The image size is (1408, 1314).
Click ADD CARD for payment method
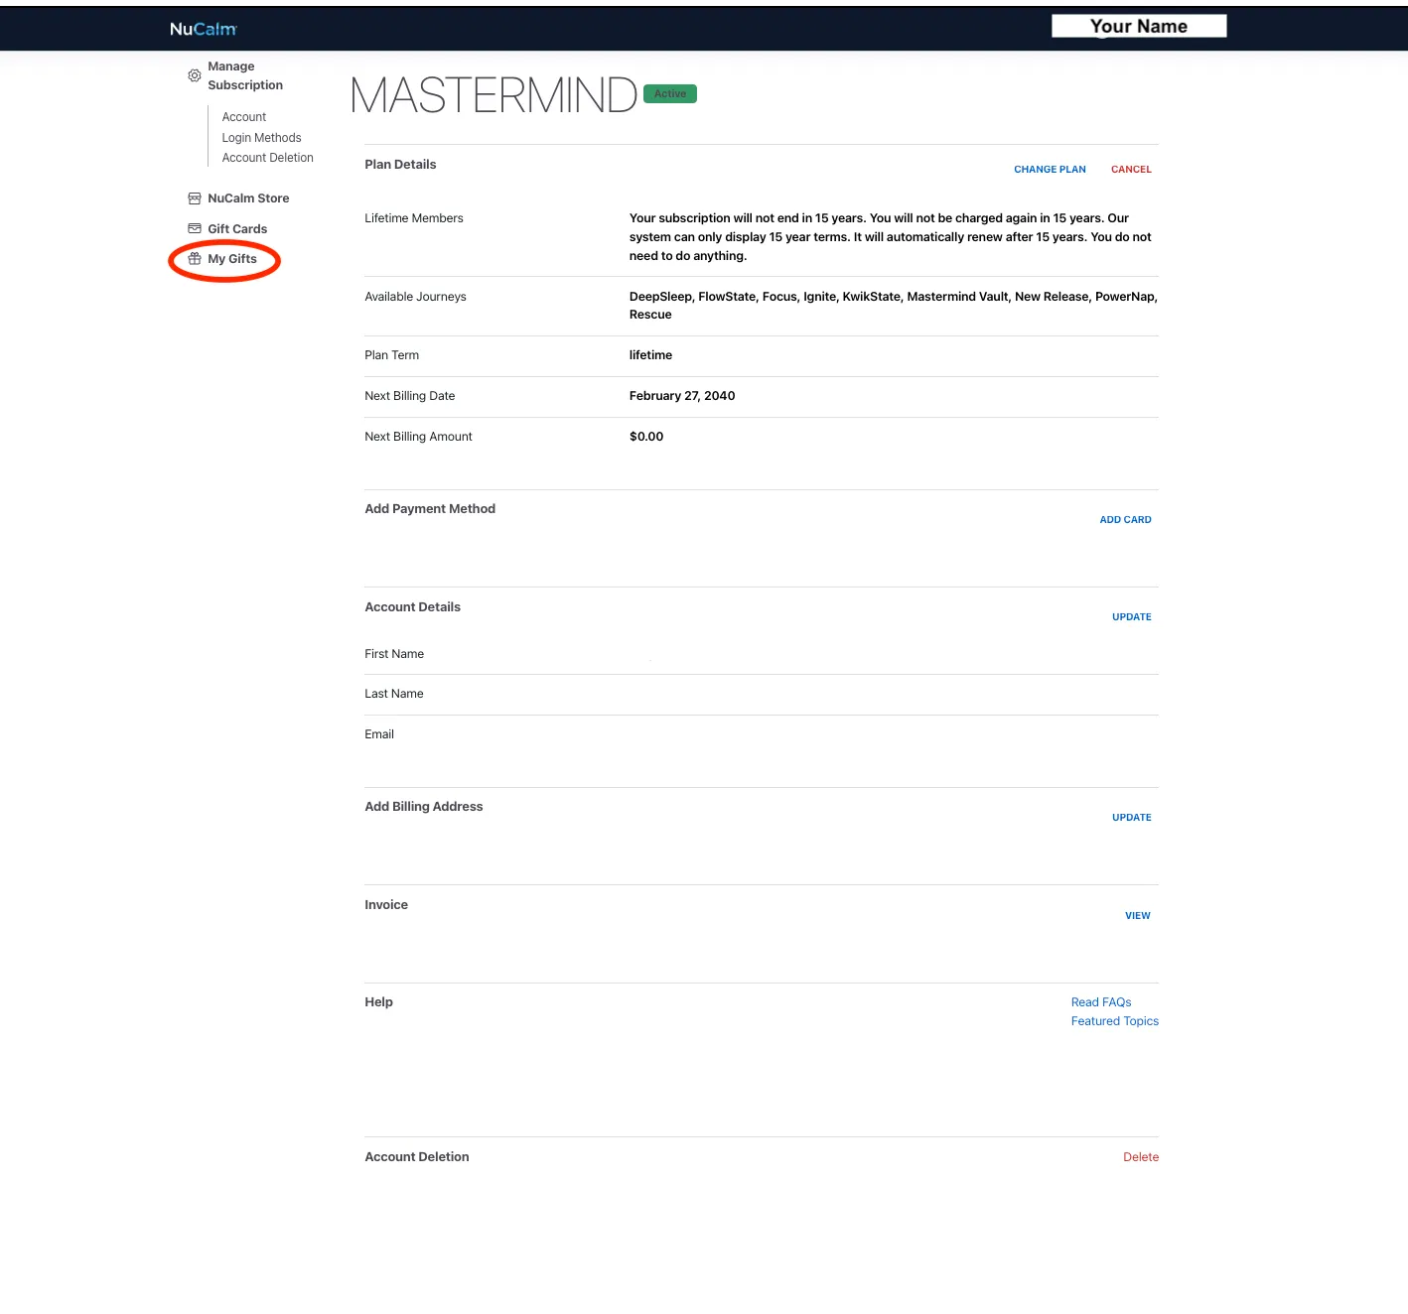tap(1125, 520)
